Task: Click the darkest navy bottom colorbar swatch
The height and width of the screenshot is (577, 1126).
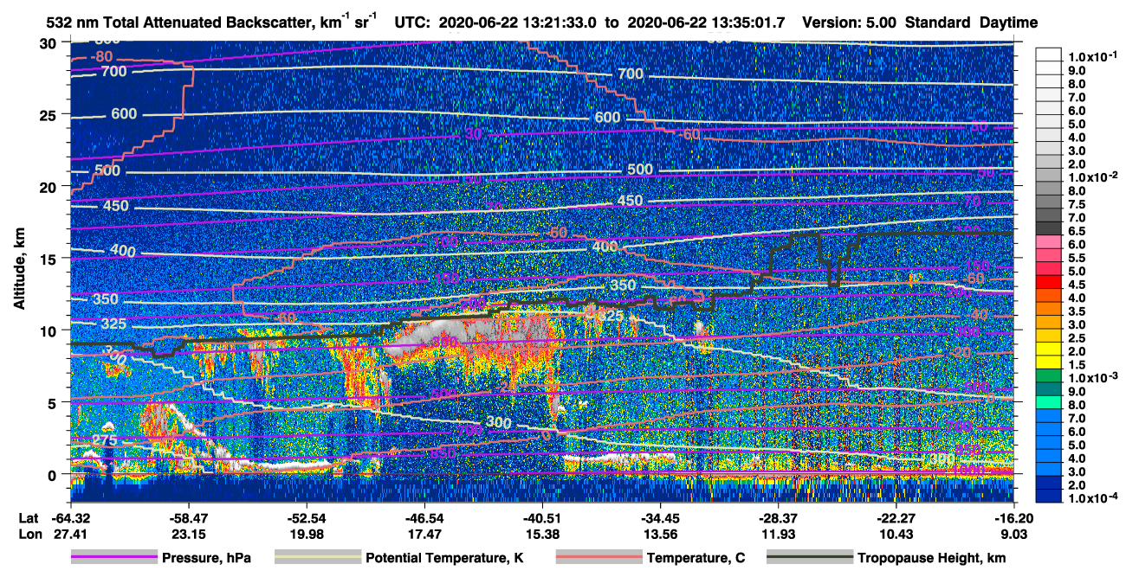Action: tap(1049, 496)
